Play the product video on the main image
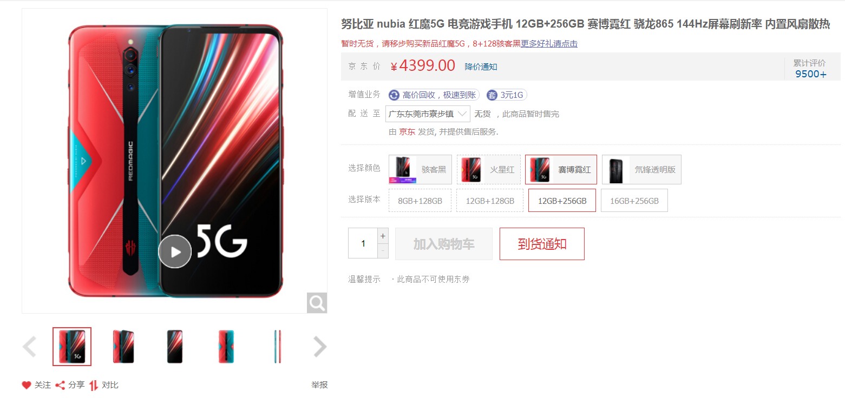The width and height of the screenshot is (845, 398). (175, 251)
